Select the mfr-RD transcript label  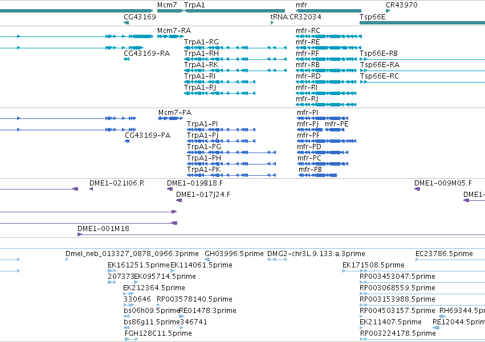pos(308,76)
